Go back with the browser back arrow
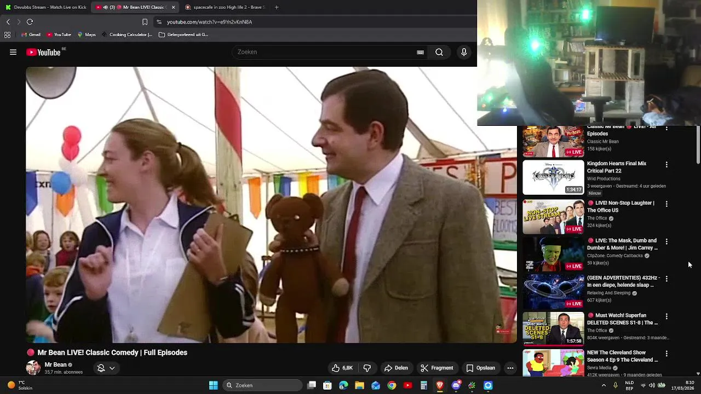Image resolution: width=701 pixels, height=394 pixels. coord(8,22)
